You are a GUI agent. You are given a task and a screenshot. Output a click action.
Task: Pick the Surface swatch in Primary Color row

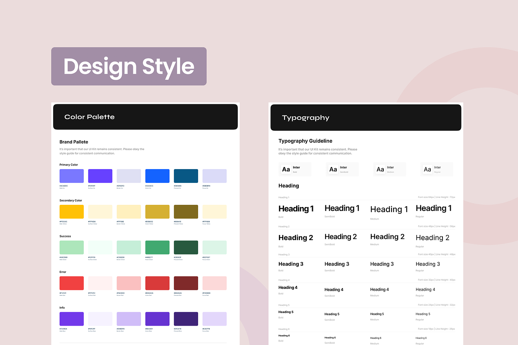point(100,176)
